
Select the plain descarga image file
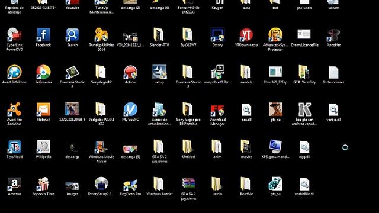point(72,148)
